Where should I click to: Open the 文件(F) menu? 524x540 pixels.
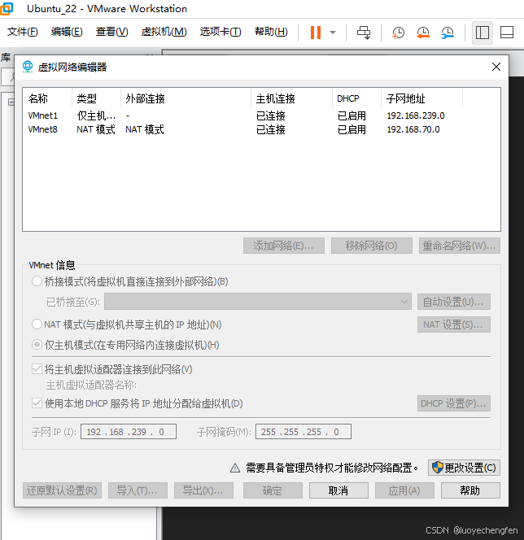click(x=23, y=32)
